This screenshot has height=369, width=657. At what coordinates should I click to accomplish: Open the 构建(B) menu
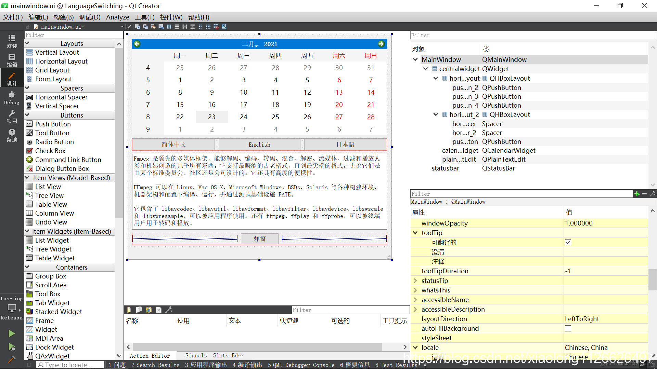coord(64,17)
